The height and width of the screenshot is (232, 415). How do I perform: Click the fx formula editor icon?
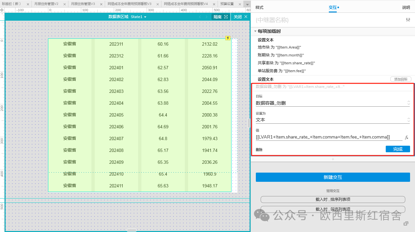click(x=406, y=137)
